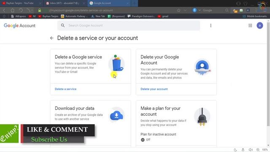
Task: Close the Inbox Gmail tab
Action: (84, 3)
